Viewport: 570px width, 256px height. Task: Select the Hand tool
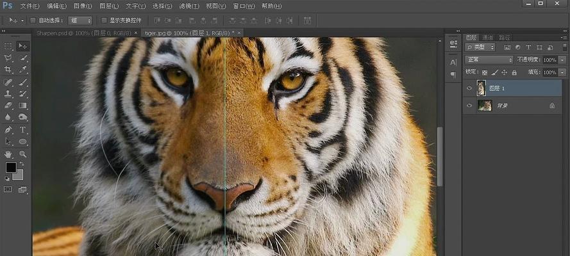tap(8, 154)
